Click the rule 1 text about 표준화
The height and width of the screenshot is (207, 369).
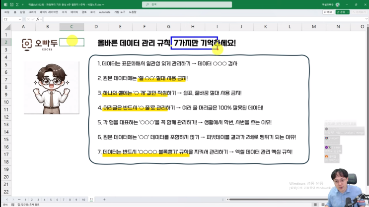(167, 63)
